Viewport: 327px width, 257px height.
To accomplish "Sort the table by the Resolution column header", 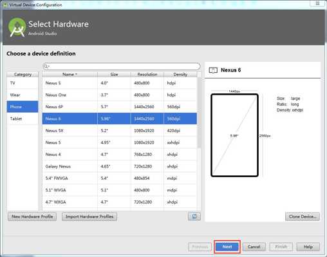I will click(147, 75).
